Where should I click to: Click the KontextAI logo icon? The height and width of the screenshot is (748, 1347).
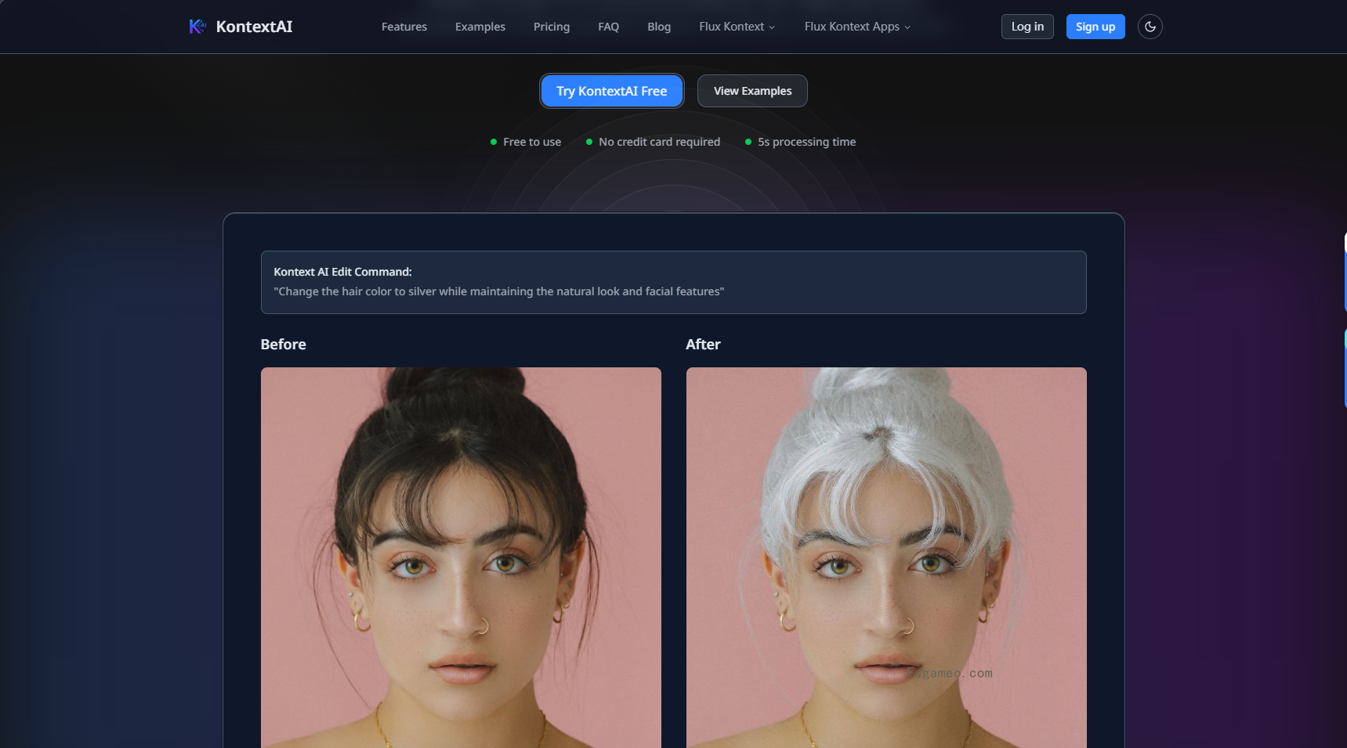pos(197,27)
